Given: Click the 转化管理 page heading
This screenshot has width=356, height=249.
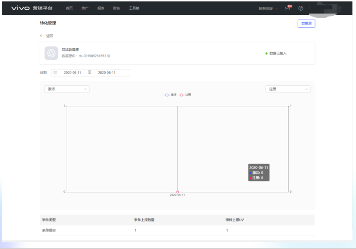Looking at the screenshot, I should click(48, 23).
